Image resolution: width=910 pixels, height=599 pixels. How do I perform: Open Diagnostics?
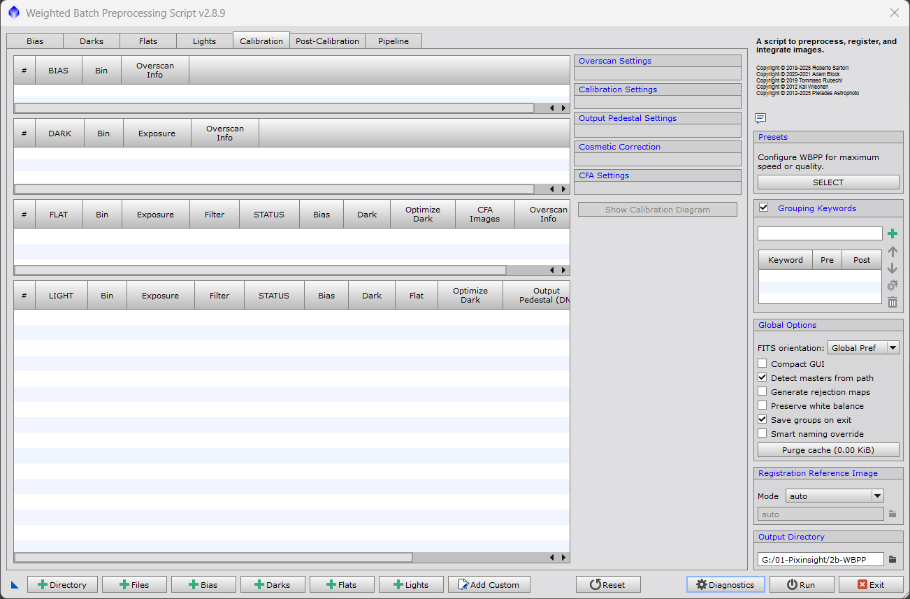[725, 585]
